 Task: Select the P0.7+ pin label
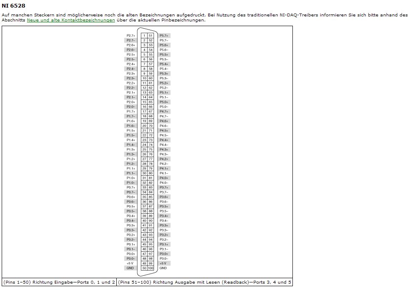click(131, 188)
